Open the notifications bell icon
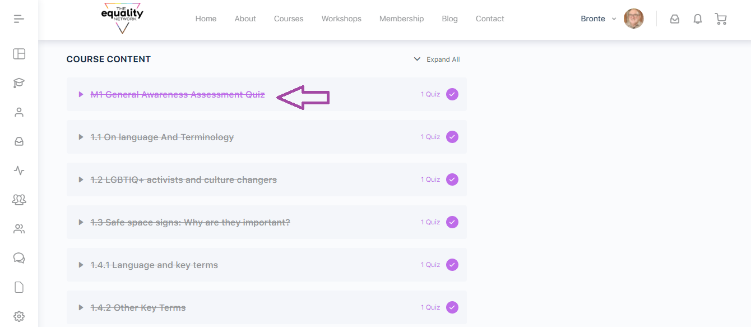This screenshot has height=327, width=751. [x=698, y=19]
